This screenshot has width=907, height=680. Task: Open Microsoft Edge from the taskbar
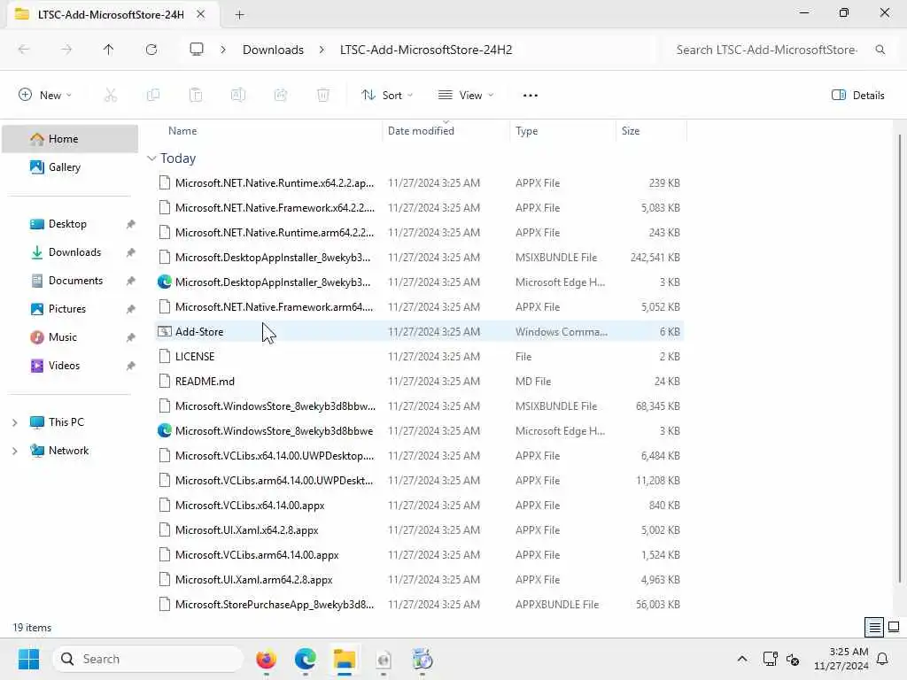pyautogui.click(x=306, y=659)
